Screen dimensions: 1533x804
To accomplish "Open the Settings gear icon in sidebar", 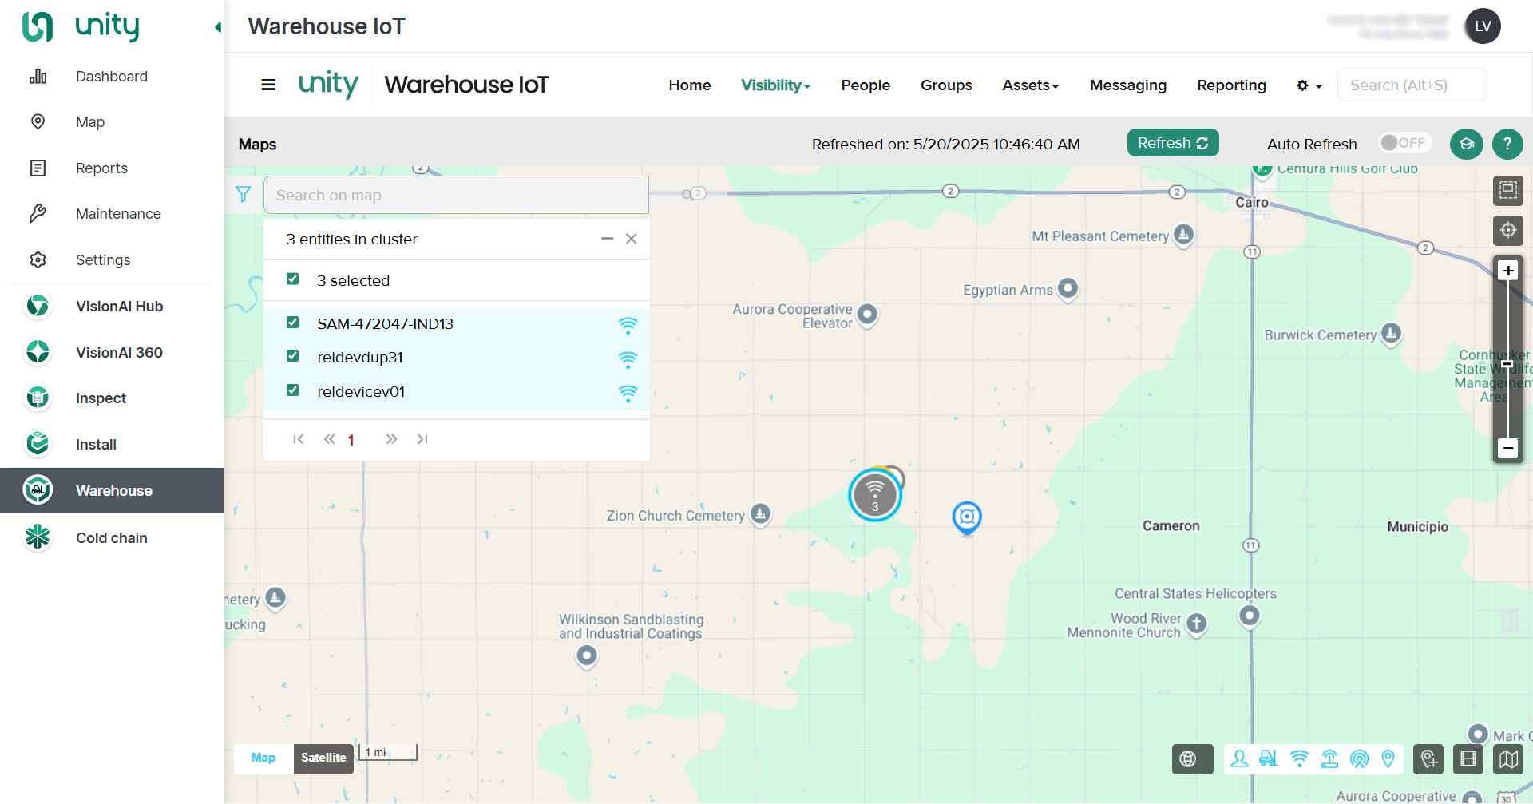I will 38,259.
